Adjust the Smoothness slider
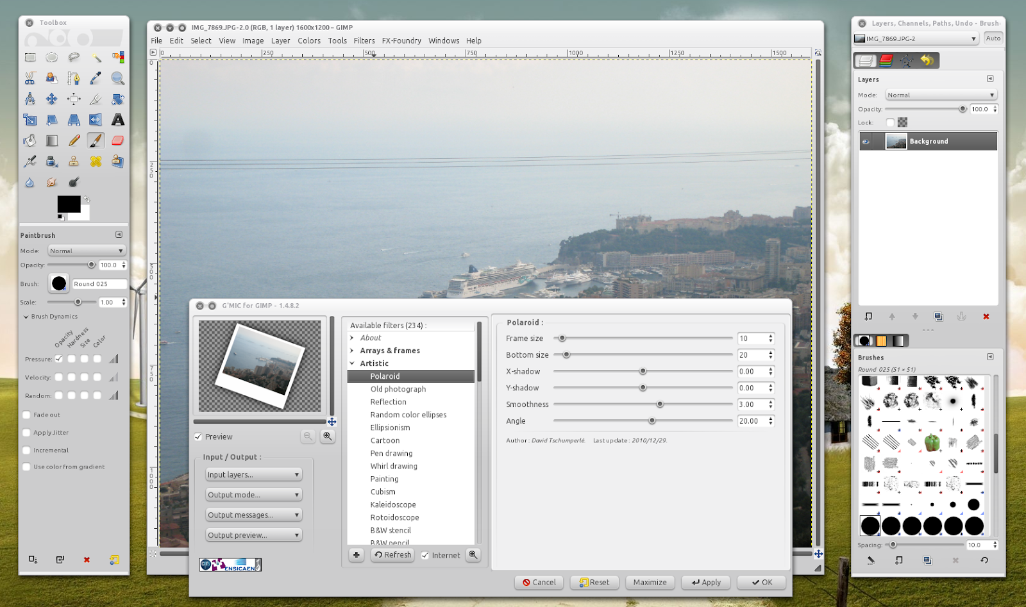This screenshot has height=607, width=1026. [x=660, y=404]
